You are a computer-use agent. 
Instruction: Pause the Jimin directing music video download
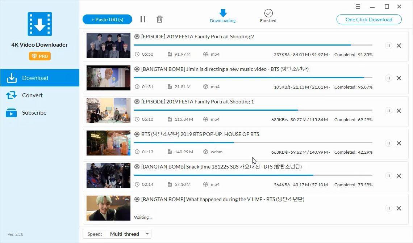(x=388, y=78)
